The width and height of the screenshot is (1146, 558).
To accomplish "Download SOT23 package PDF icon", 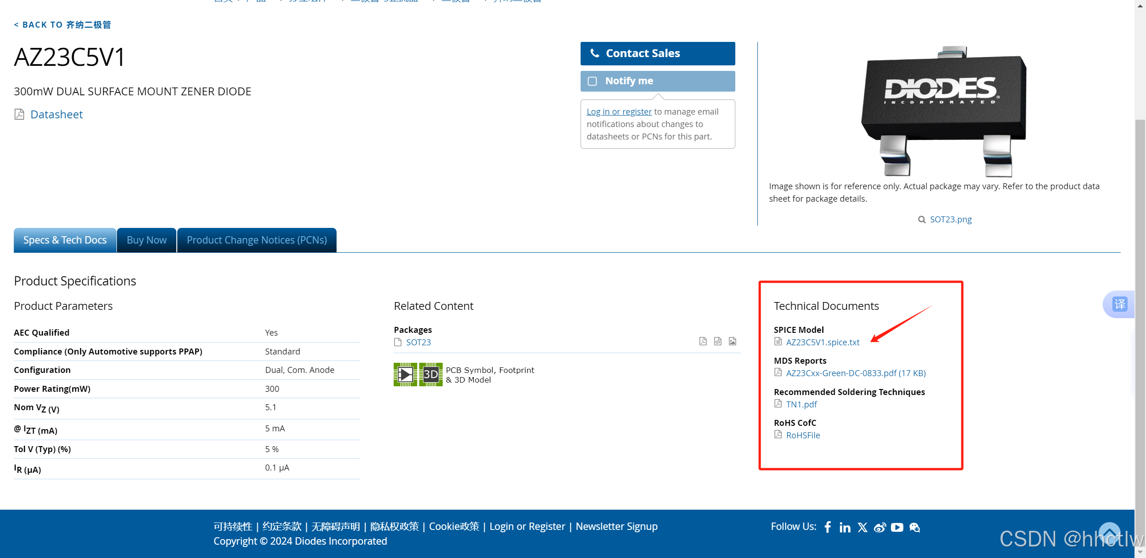I will [703, 341].
